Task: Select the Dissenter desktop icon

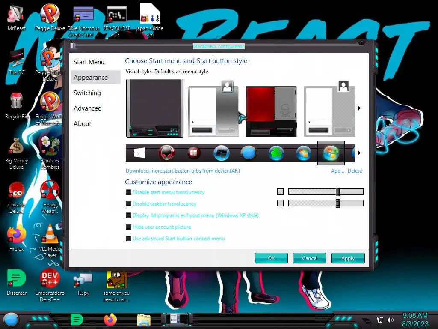Action: click(17, 282)
